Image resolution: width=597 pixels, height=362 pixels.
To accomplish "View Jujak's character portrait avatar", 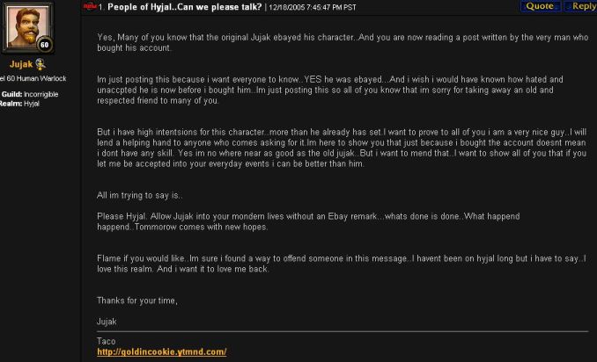I will pyautogui.click(x=27, y=27).
